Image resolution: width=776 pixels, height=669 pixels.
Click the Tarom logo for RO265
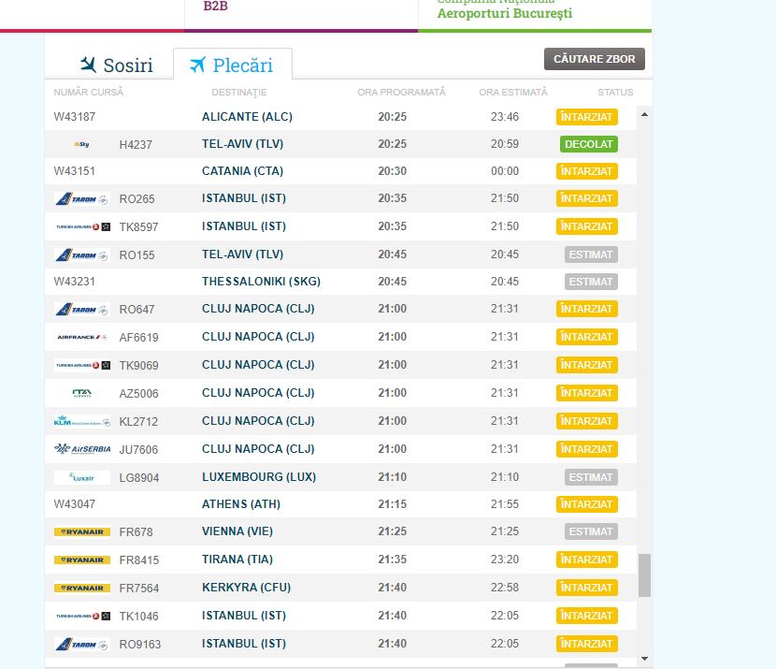pyautogui.click(x=81, y=199)
